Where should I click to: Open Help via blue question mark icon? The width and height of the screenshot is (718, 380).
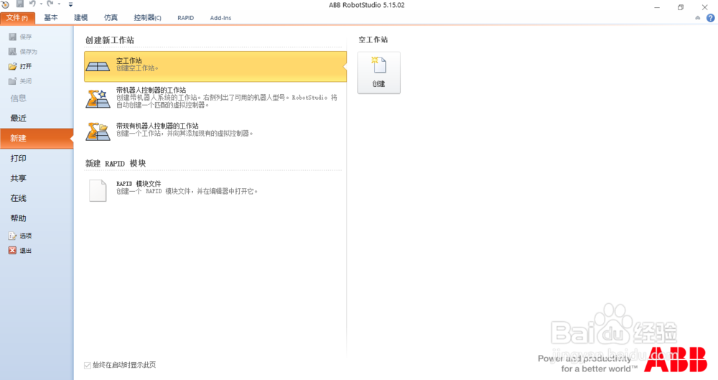pyautogui.click(x=710, y=18)
